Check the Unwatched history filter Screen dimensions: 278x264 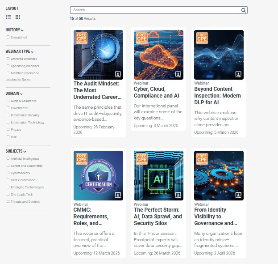coord(8,37)
